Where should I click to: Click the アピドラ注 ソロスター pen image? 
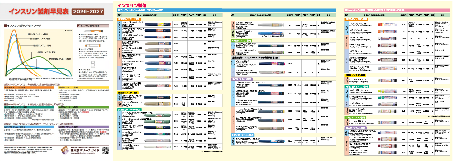point(158,69)
